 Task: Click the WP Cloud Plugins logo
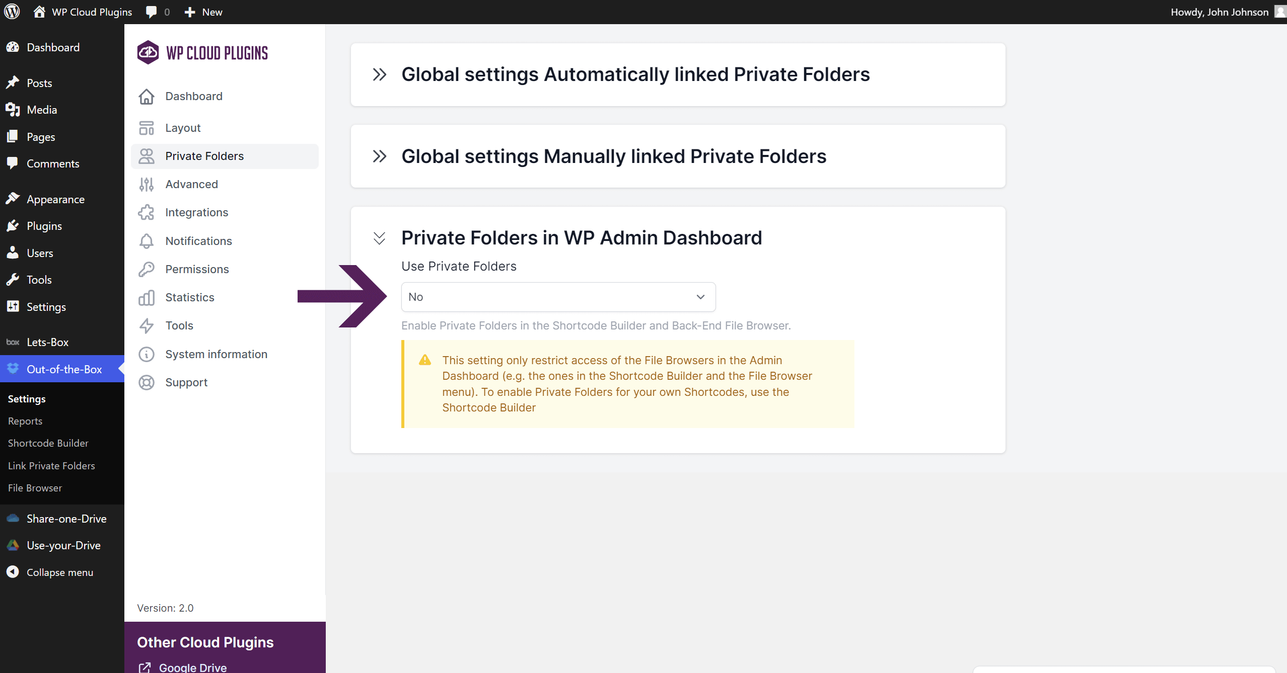(202, 53)
